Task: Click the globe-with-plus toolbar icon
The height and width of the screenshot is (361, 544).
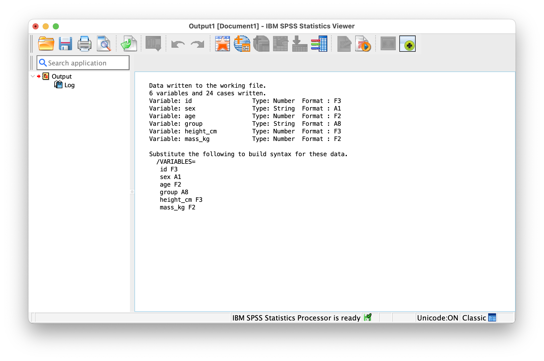Action: [242, 44]
